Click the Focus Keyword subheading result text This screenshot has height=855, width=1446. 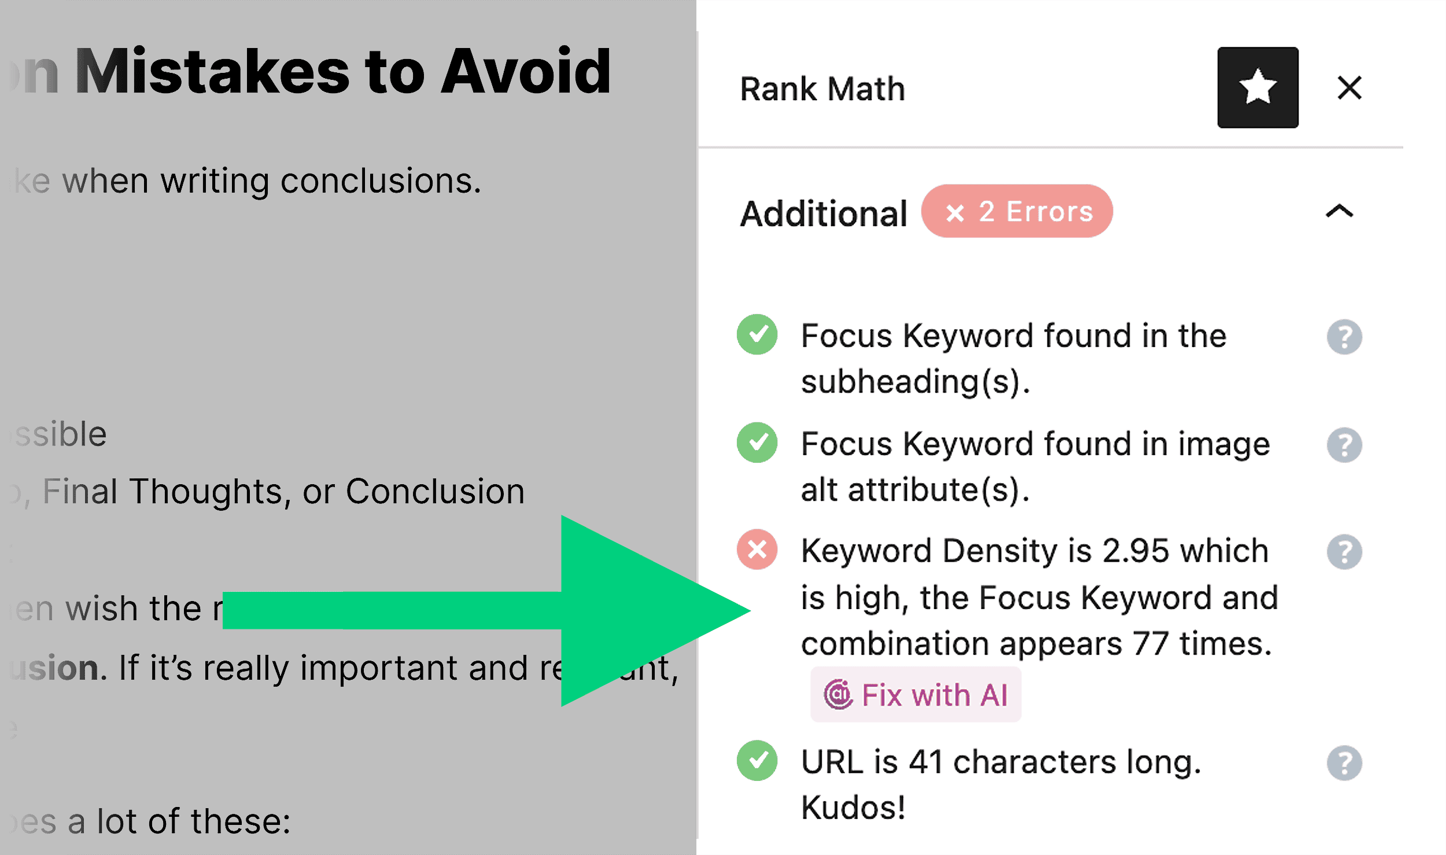[1013, 358]
